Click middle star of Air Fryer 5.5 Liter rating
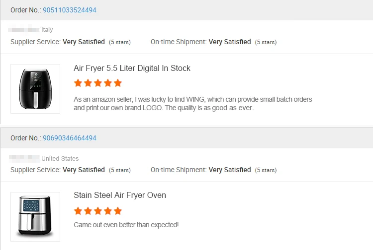This screenshot has height=250, width=373. coord(98,83)
